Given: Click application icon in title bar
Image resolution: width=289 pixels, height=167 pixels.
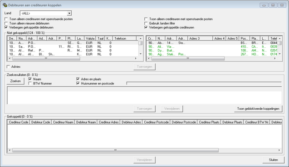Looking at the screenshot, I should pos(5,5).
